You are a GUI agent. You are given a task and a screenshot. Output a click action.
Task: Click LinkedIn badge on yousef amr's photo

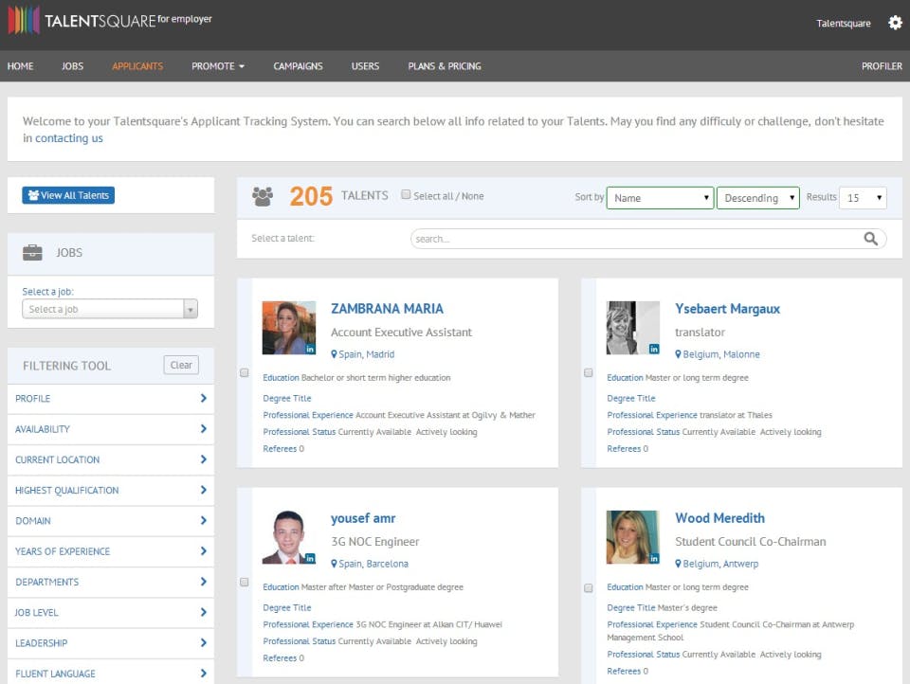[x=310, y=558]
